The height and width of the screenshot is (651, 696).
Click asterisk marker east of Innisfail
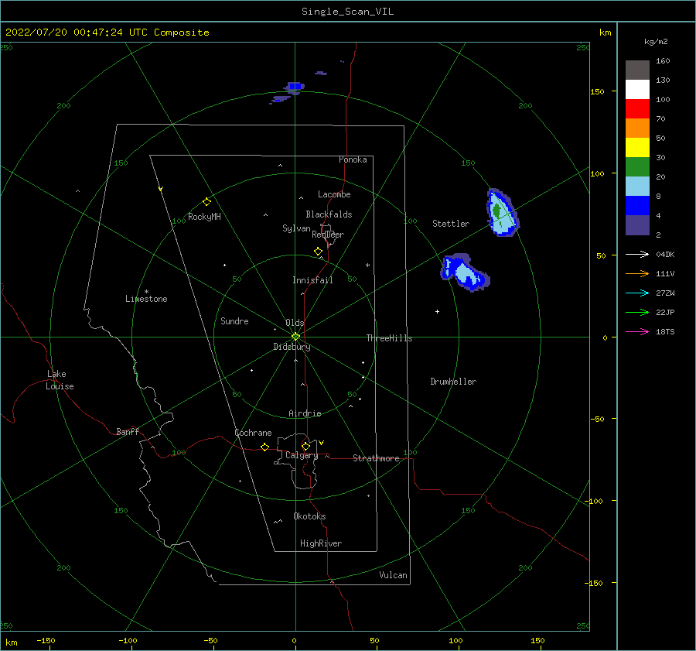click(367, 266)
